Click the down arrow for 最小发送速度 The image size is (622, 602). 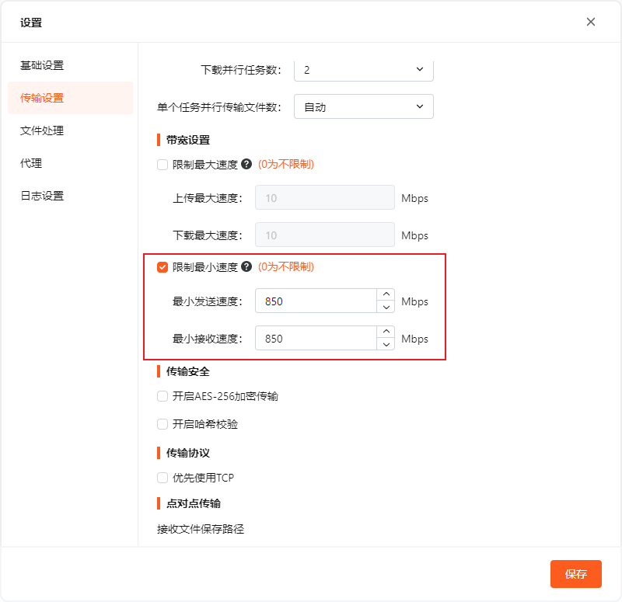click(386, 308)
